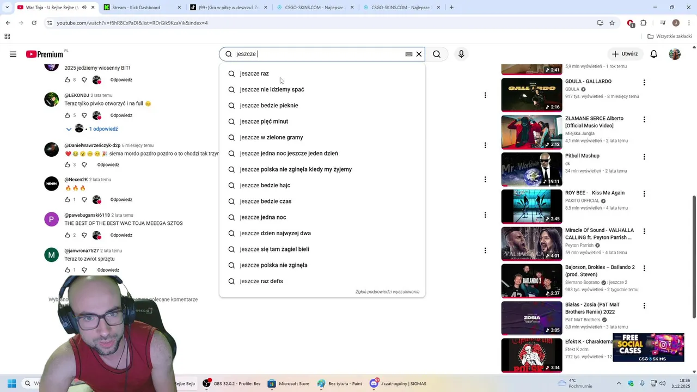This screenshot has height=392, width=697.
Task: Switch to the Gra w piłkę w deszczu tab
Action: tap(228, 8)
